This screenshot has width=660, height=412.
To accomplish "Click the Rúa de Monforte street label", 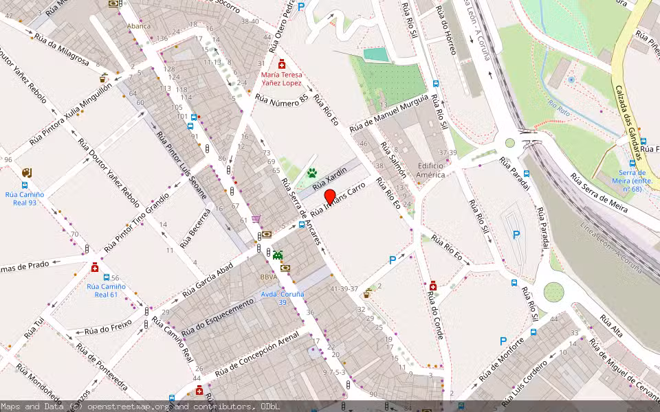I will click(x=502, y=359).
